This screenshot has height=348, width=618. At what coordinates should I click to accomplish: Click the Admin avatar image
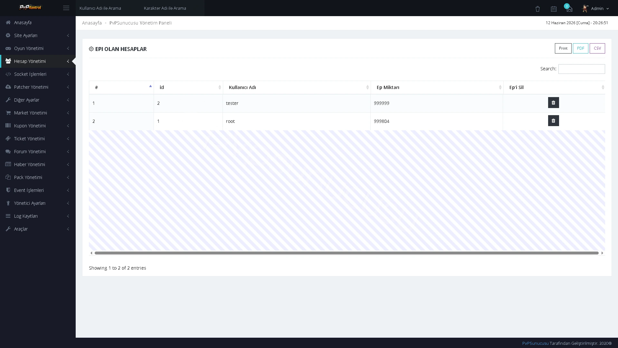(x=585, y=8)
